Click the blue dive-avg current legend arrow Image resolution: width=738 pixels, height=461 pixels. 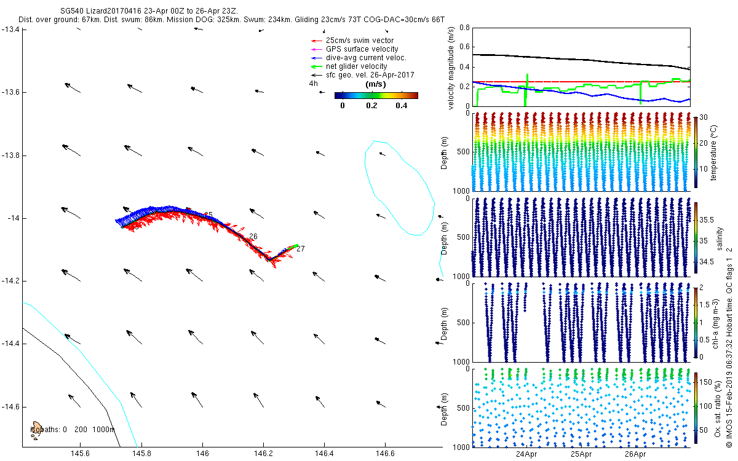tap(317, 58)
